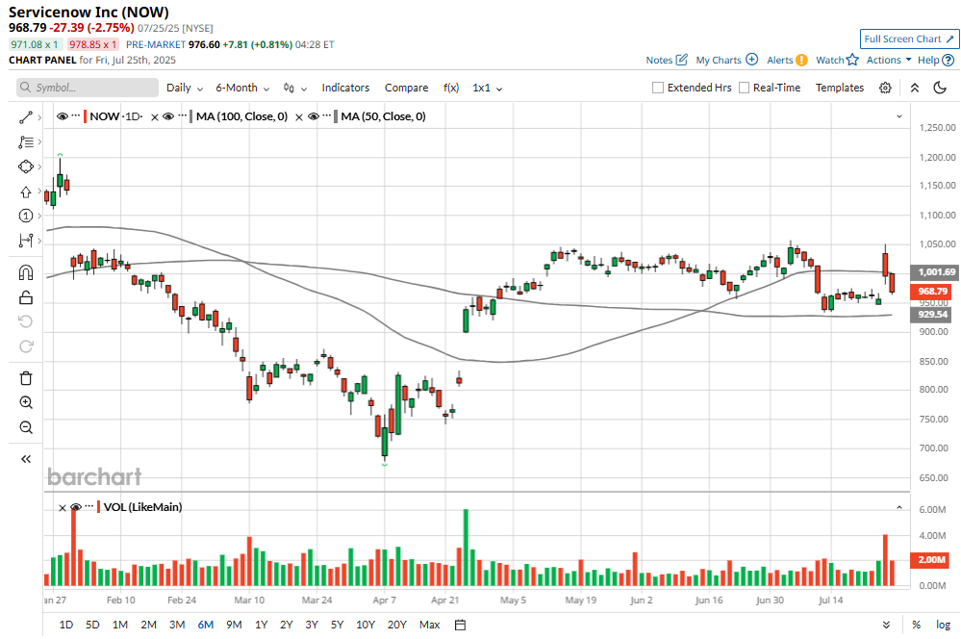Click the zoom out magnifier icon
The image size is (961, 639).
(26, 427)
